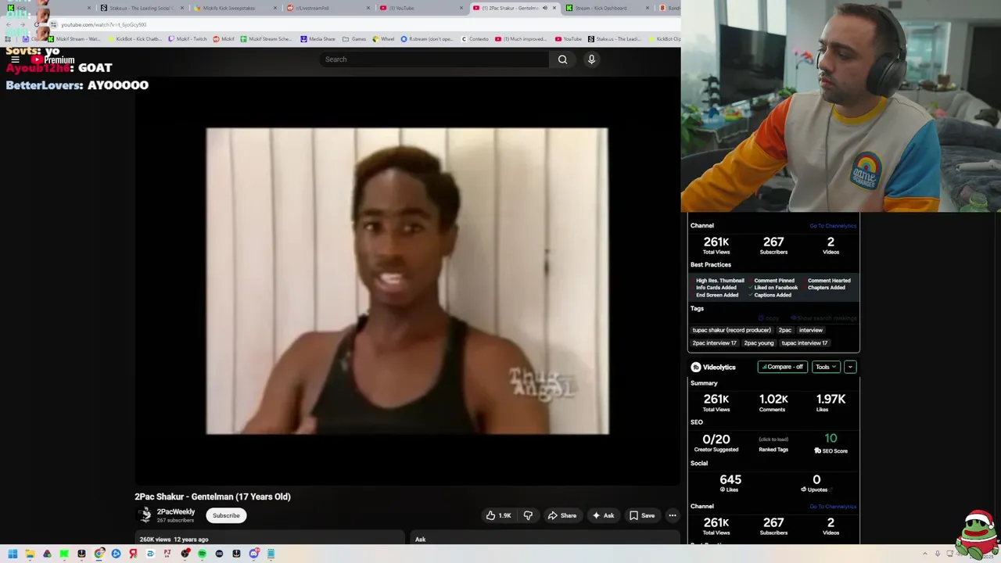This screenshot has height=563, width=1001.
Task: Dislike the video with thumbs down
Action: coord(528,515)
